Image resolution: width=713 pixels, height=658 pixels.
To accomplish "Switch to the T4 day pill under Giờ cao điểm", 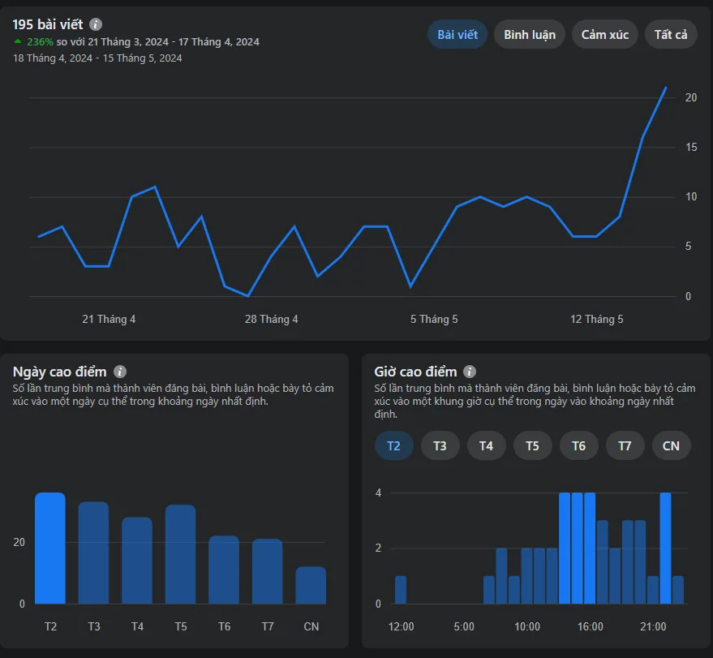I will point(487,445).
